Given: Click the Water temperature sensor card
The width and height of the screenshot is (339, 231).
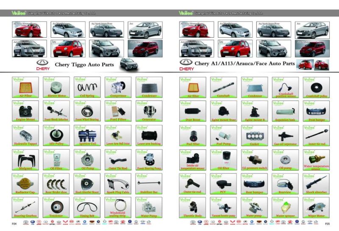Looking at the screenshot, I should coord(316,160).
